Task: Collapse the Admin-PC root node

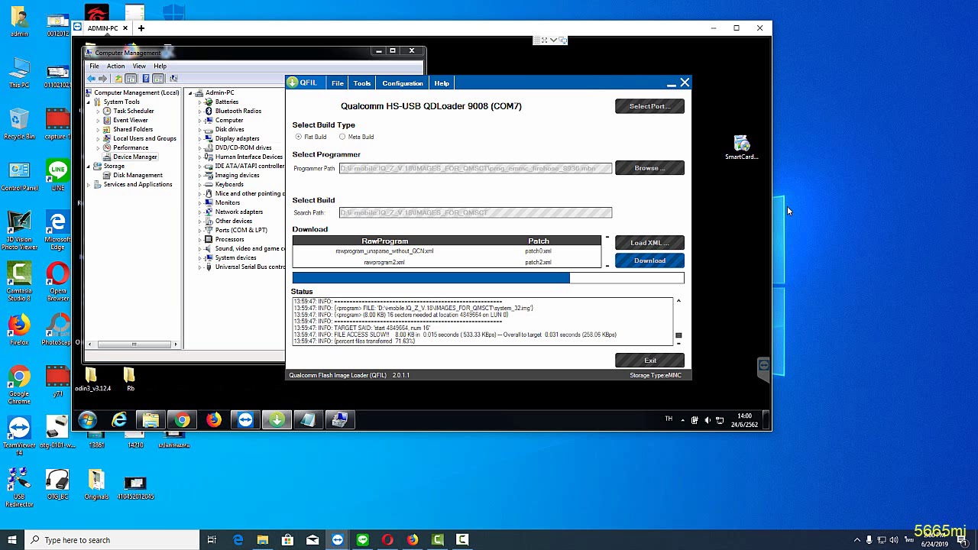Action: pos(190,92)
